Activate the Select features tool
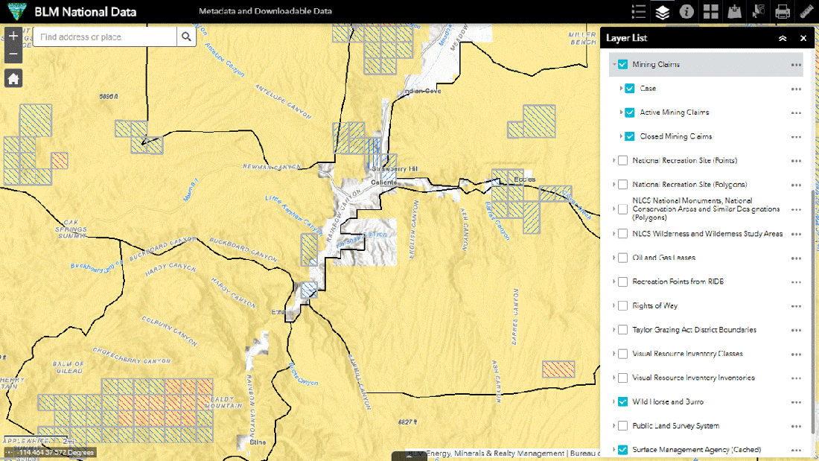The image size is (819, 461). pos(757,11)
